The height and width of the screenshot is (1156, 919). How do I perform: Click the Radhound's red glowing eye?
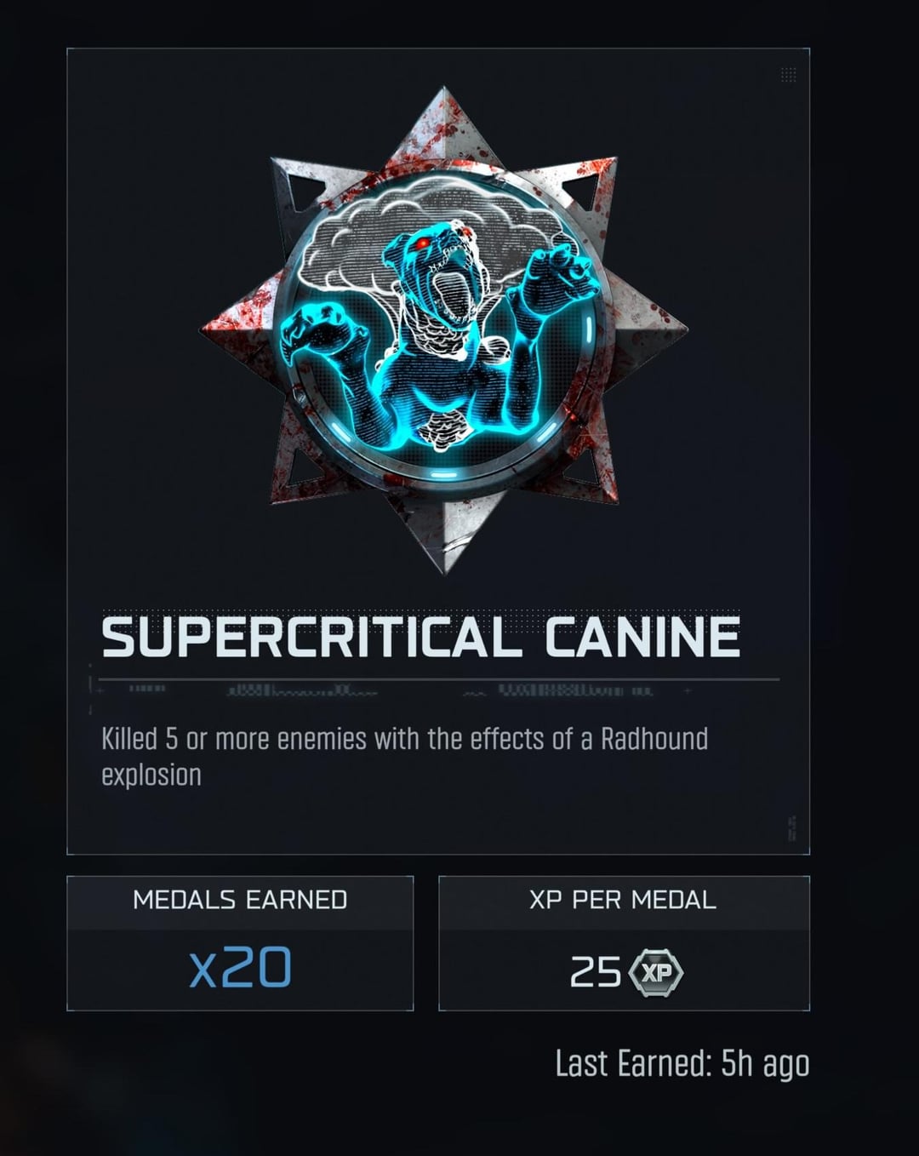pos(419,244)
